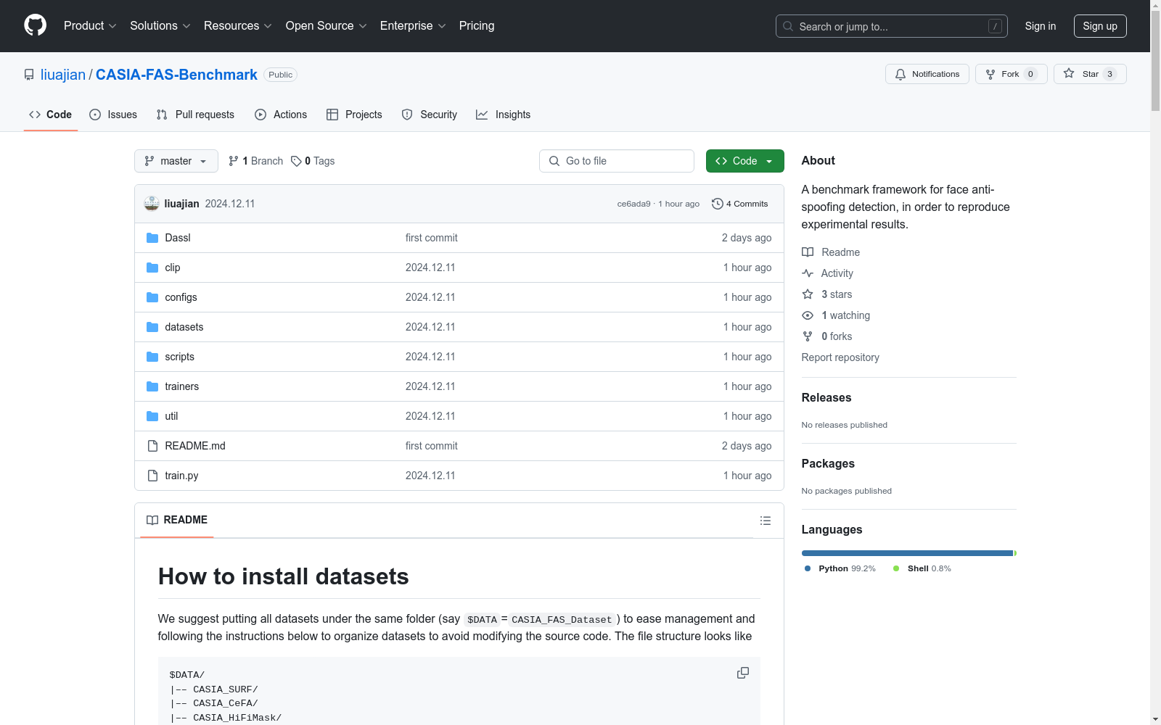
Task: Click the 0 forks link
Action: click(836, 336)
